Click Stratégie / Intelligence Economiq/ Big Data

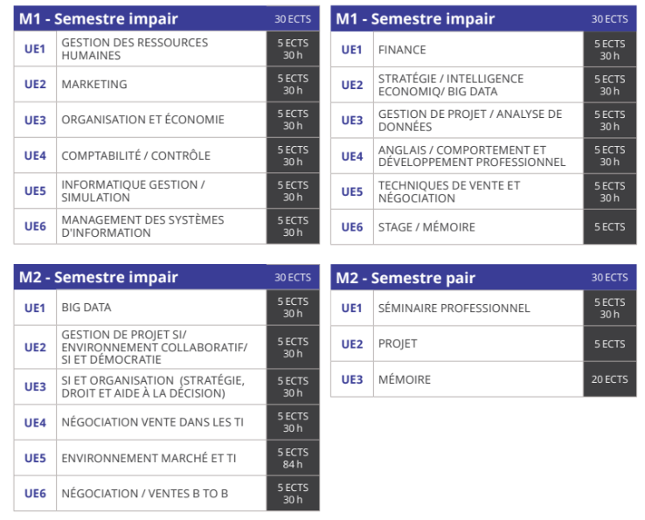[451, 85]
